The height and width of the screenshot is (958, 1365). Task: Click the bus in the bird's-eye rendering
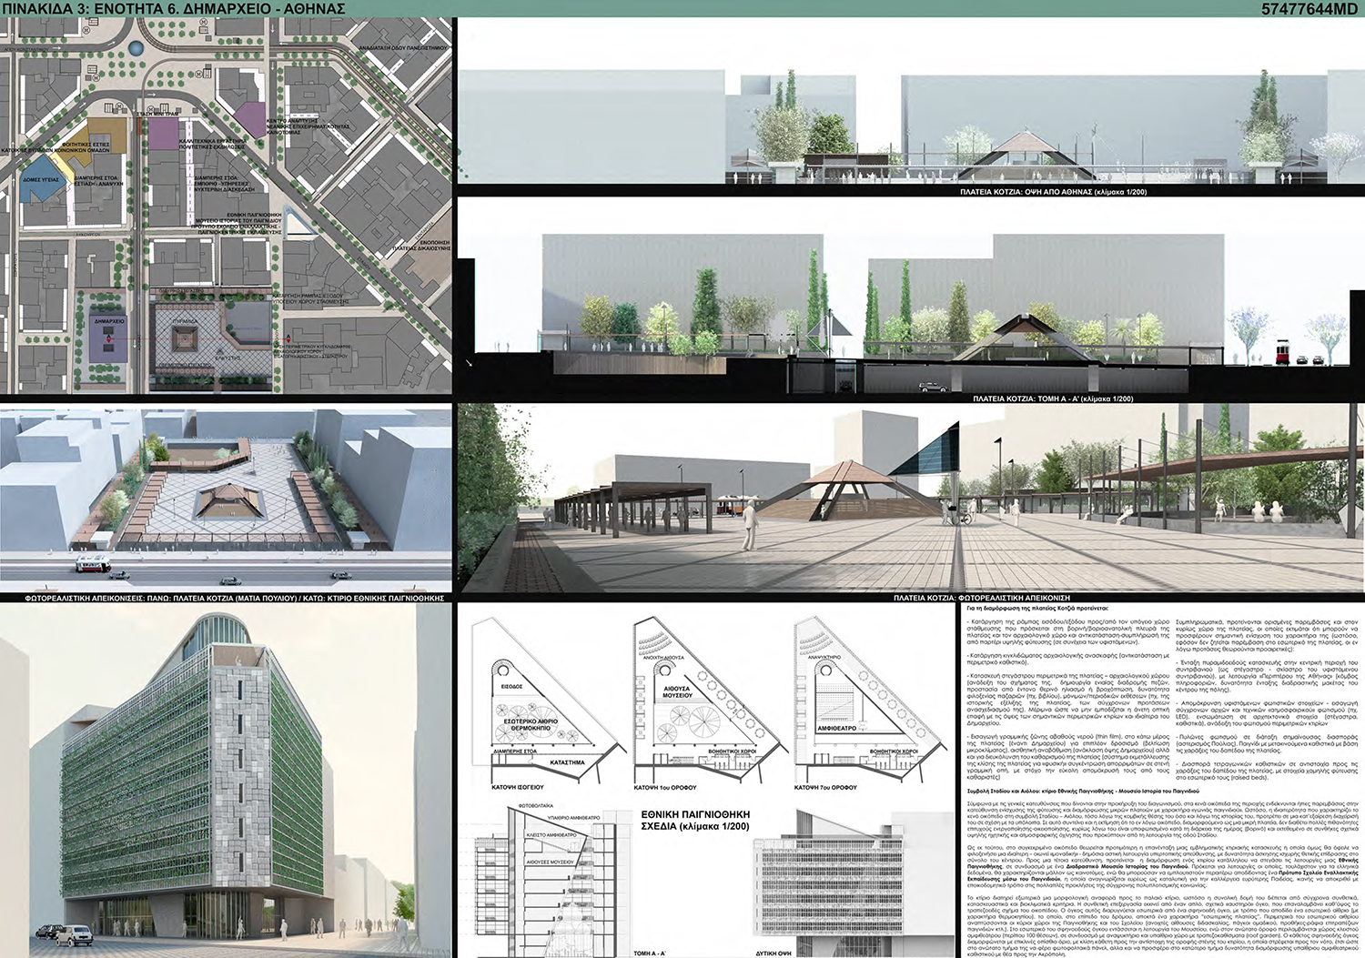(92, 565)
